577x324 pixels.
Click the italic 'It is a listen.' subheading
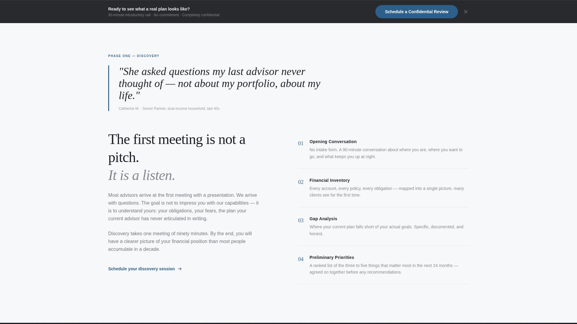coord(142,175)
